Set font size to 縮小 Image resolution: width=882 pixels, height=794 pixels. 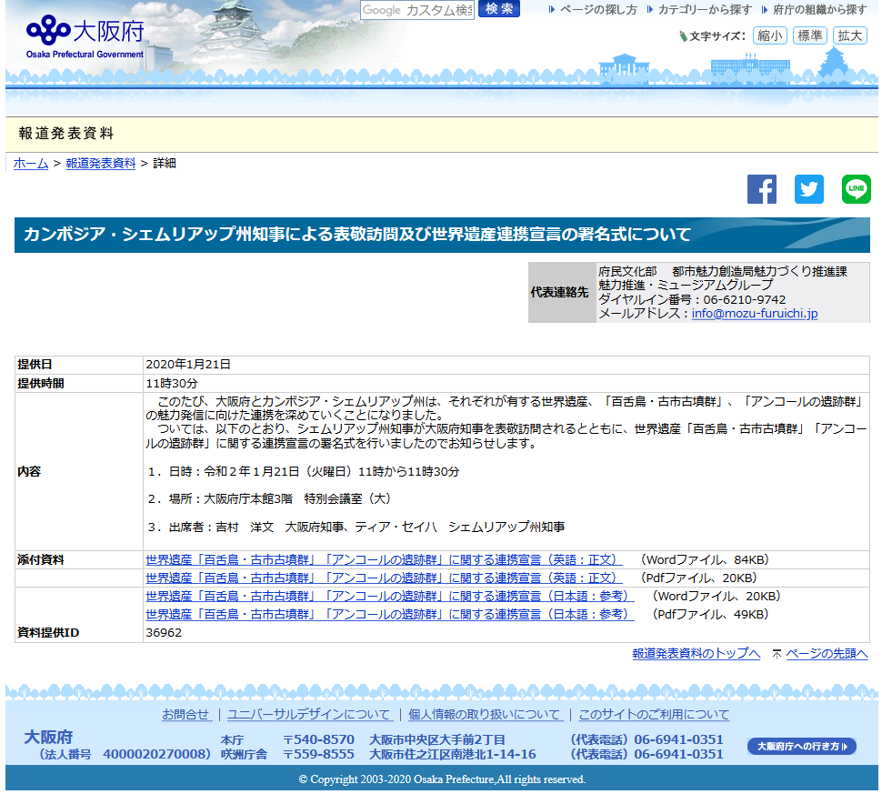tap(770, 35)
